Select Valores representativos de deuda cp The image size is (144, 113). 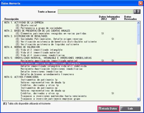(x=70, y=91)
